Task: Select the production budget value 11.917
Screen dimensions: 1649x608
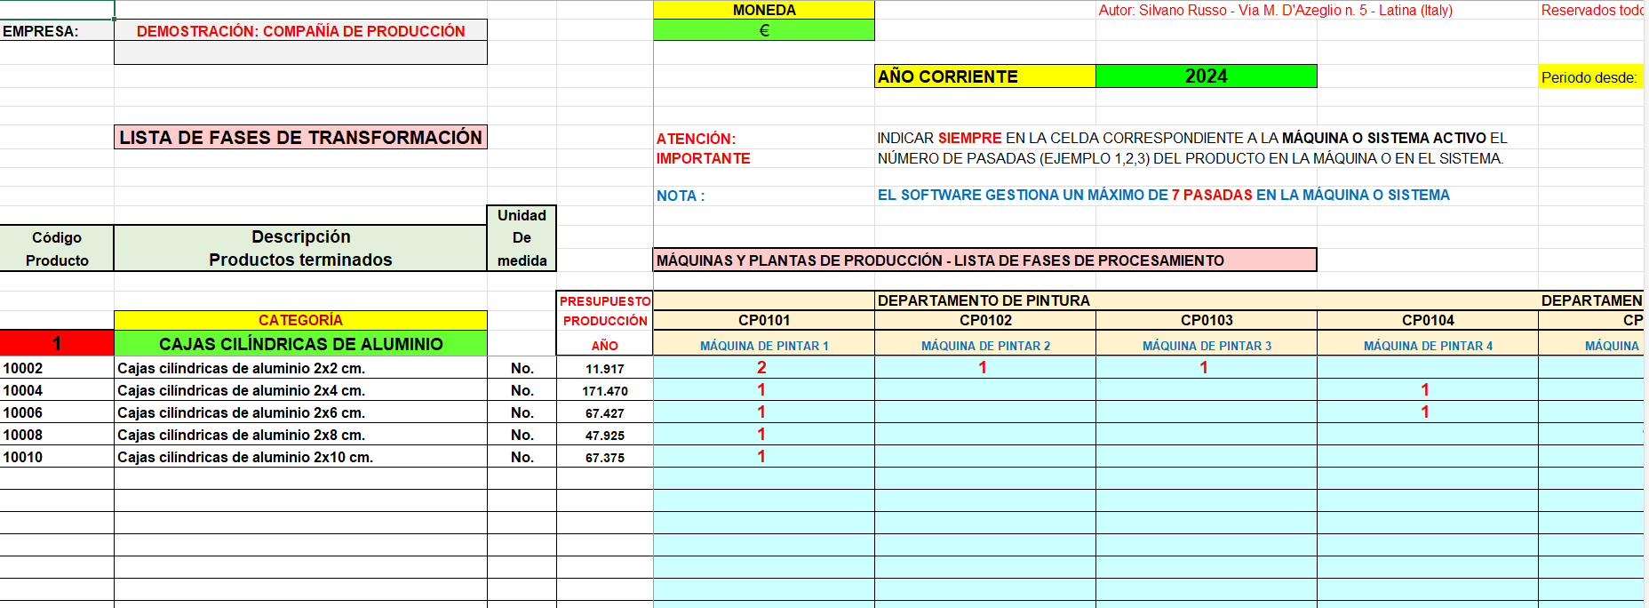Action: click(605, 368)
